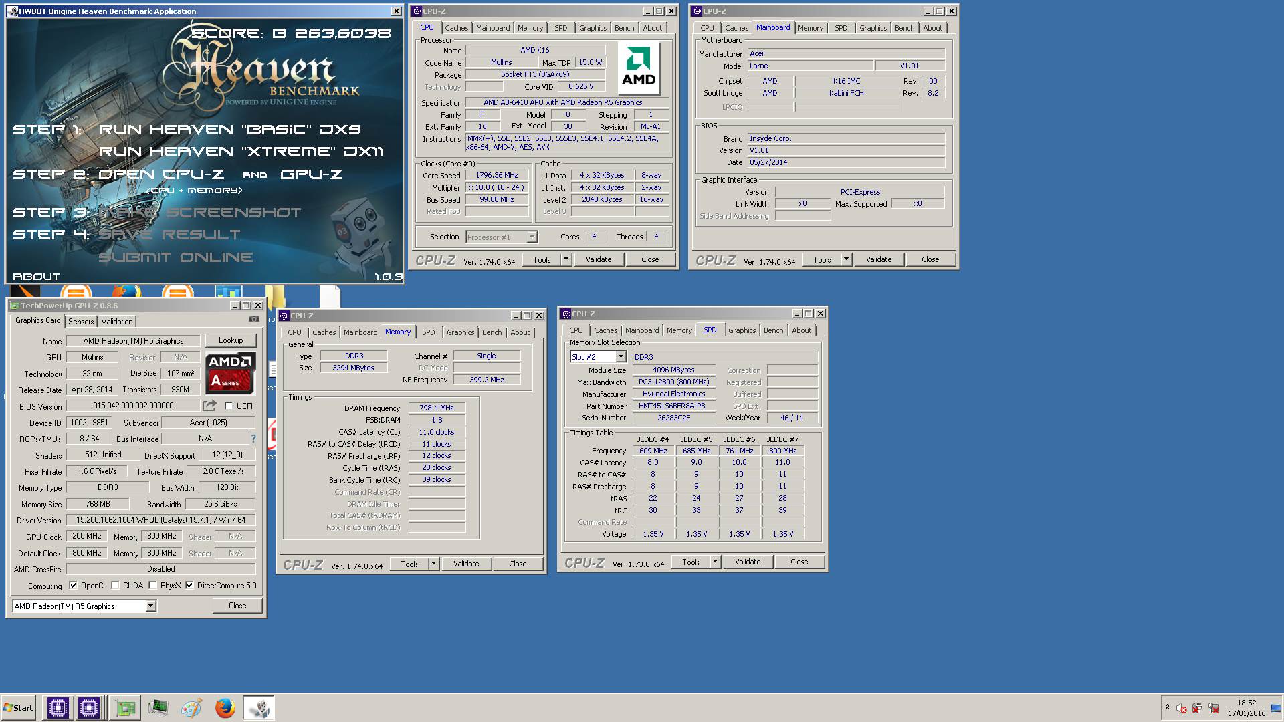Open the Slot #2 memory slot dropdown
The height and width of the screenshot is (722, 1284).
click(621, 357)
